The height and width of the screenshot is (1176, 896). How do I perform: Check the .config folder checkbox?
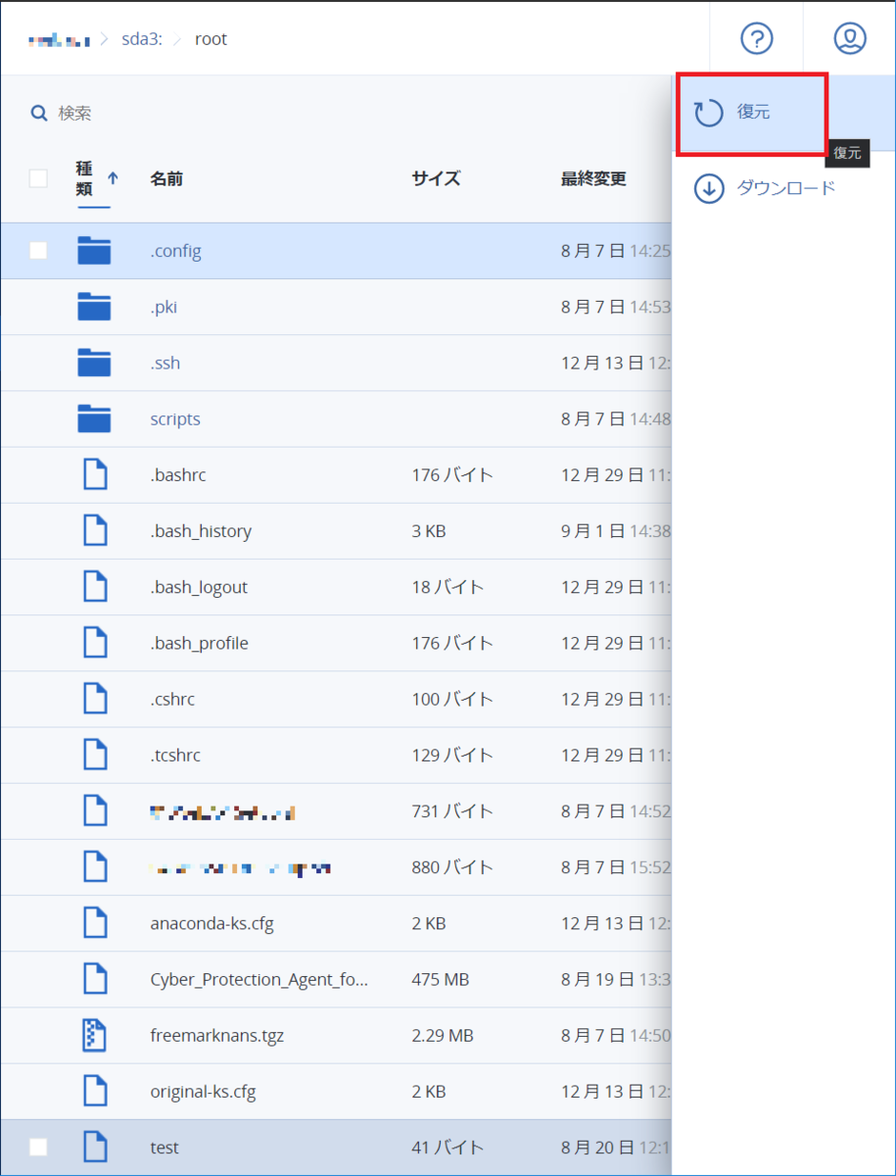[38, 251]
